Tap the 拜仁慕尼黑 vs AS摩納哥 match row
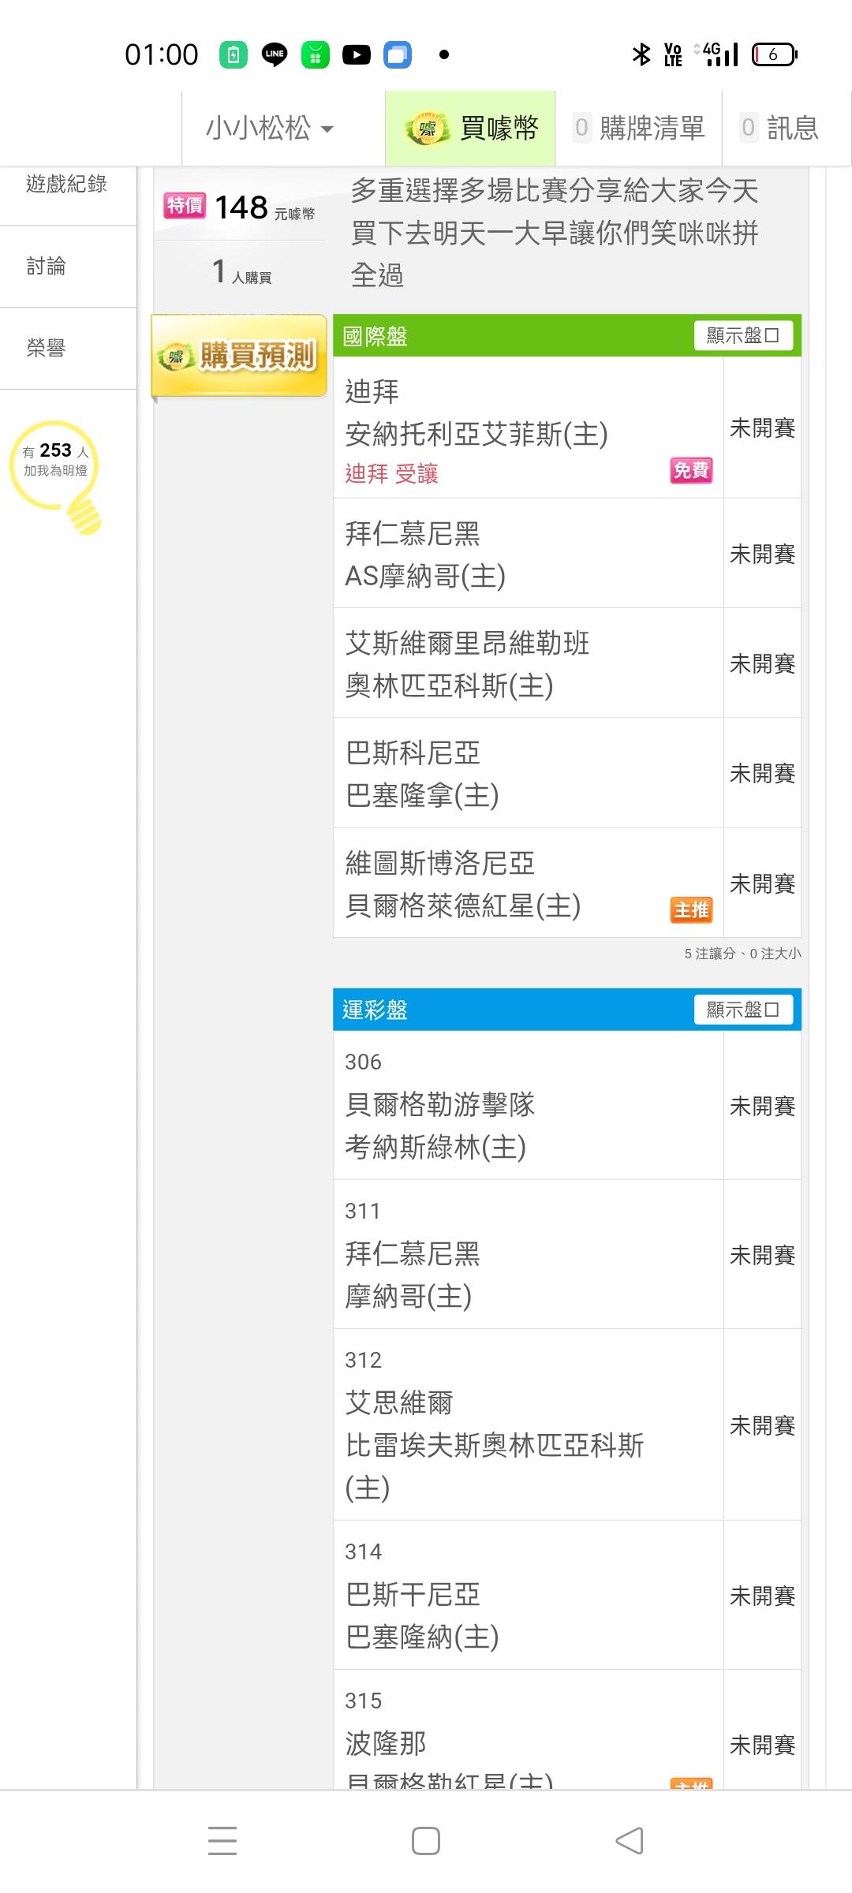Viewport: 852px width, 1893px height. coord(527,554)
